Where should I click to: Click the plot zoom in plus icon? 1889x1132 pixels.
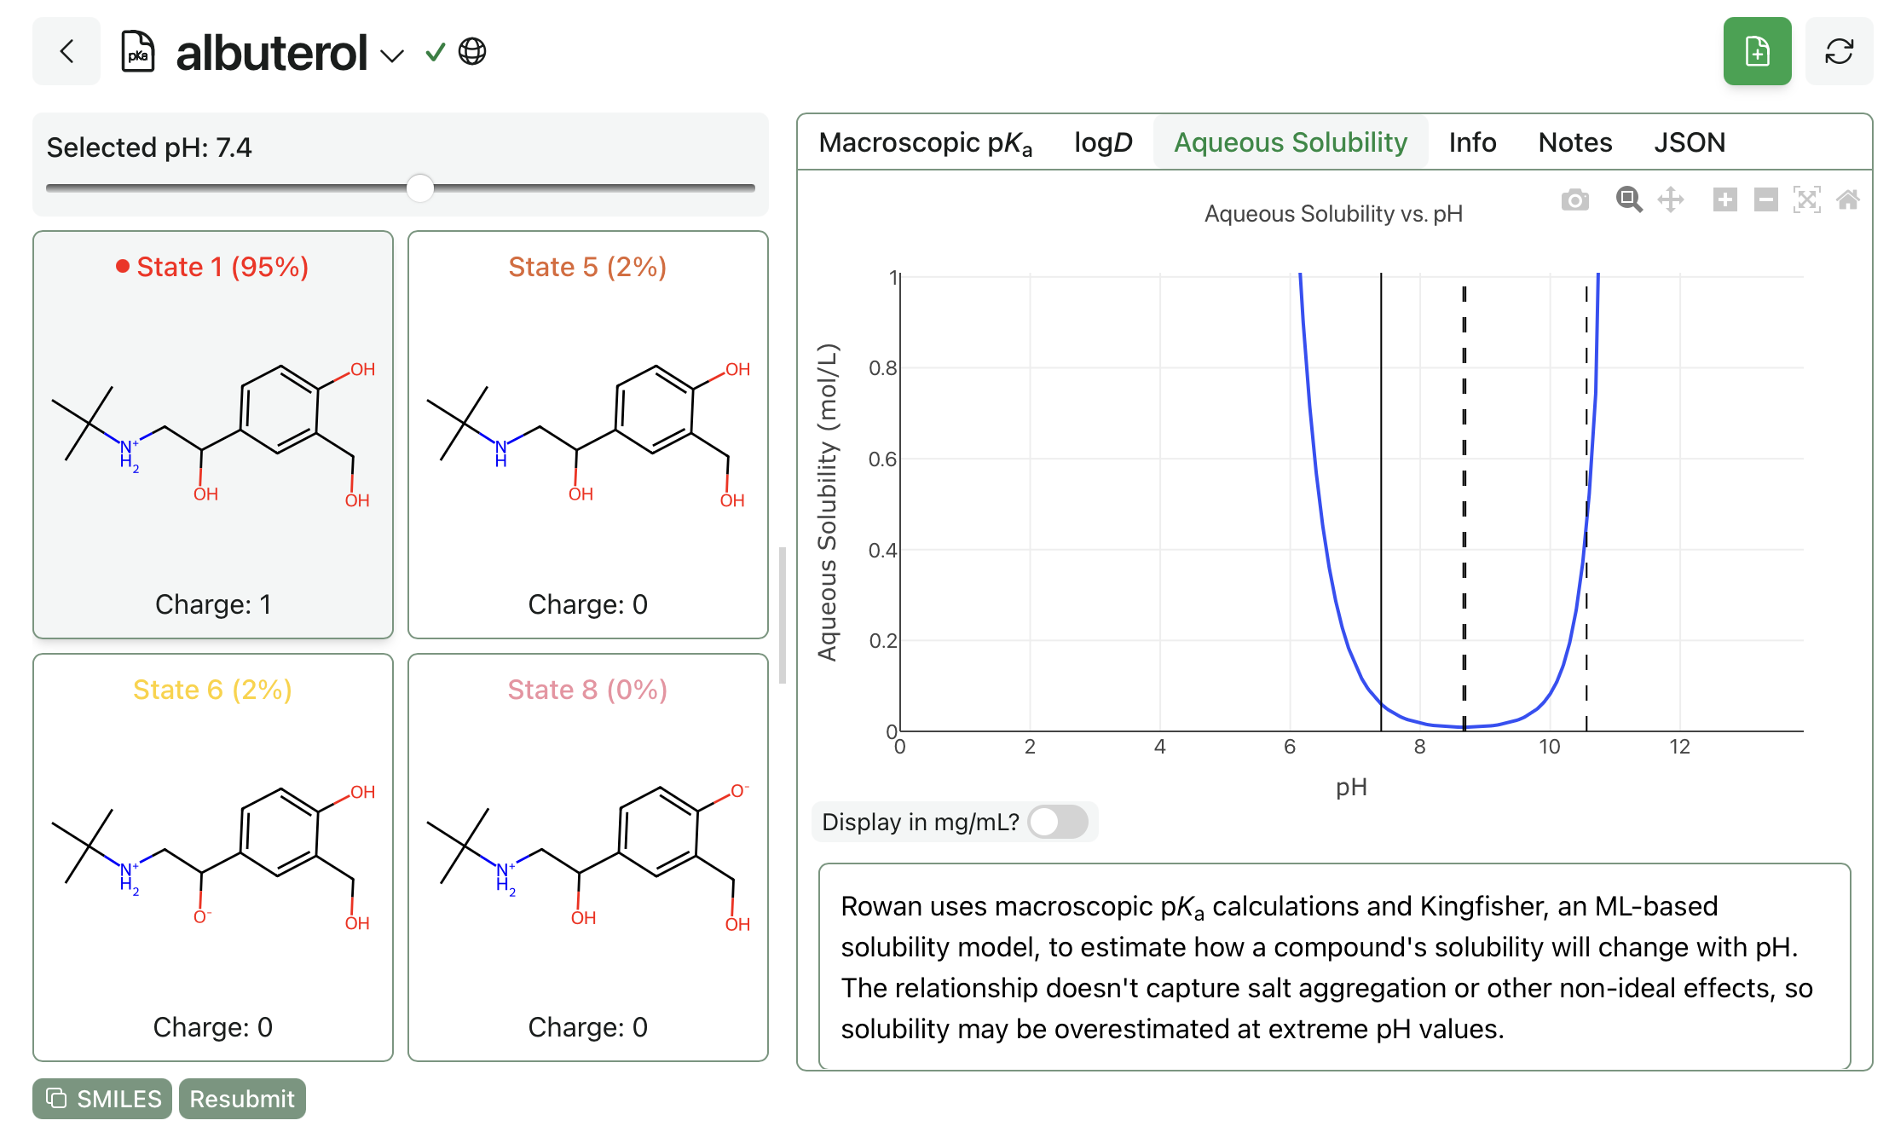pos(1725,200)
